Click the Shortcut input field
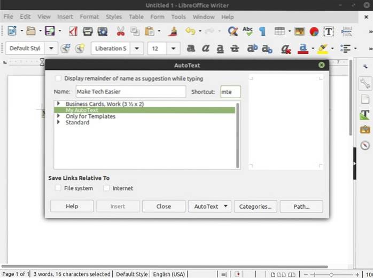This screenshot has width=373, height=278. click(230, 92)
